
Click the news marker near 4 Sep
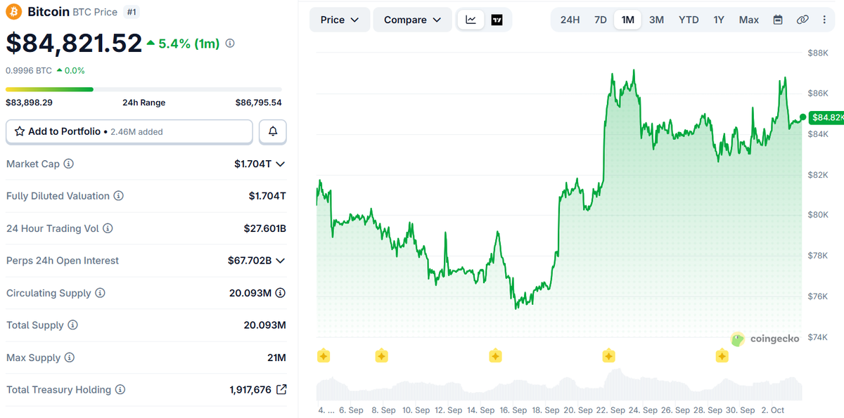tap(323, 356)
